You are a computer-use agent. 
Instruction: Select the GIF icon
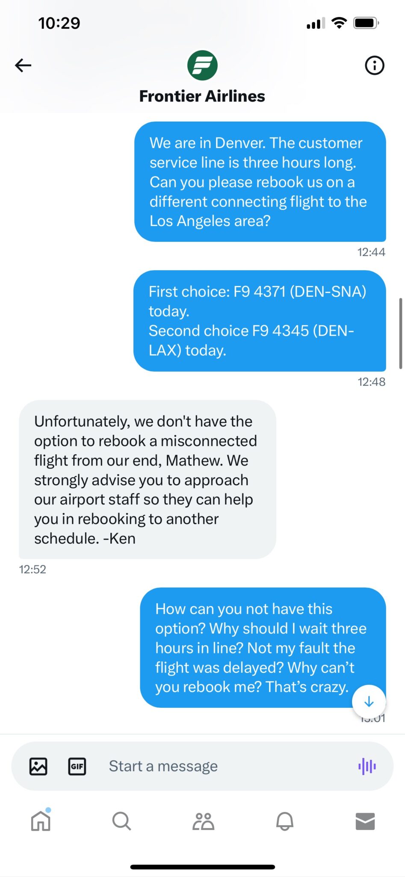[77, 766]
